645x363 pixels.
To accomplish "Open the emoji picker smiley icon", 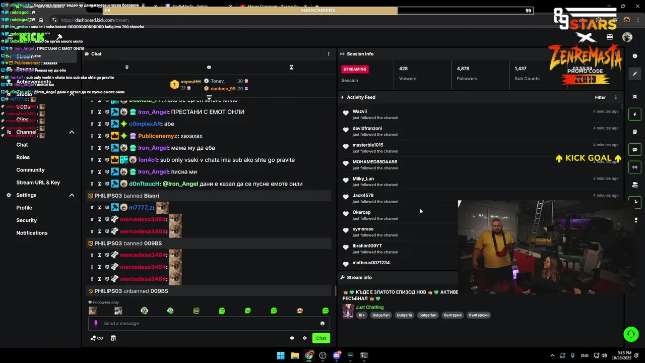I will click(x=322, y=324).
